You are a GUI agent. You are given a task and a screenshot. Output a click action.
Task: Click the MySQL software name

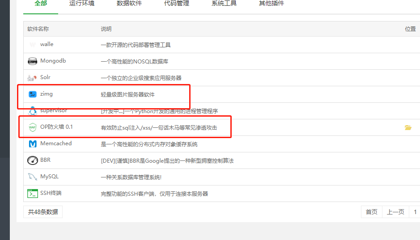point(49,177)
